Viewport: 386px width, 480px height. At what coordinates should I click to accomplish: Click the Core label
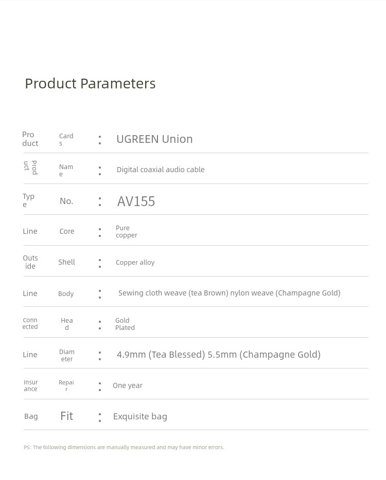click(x=67, y=231)
